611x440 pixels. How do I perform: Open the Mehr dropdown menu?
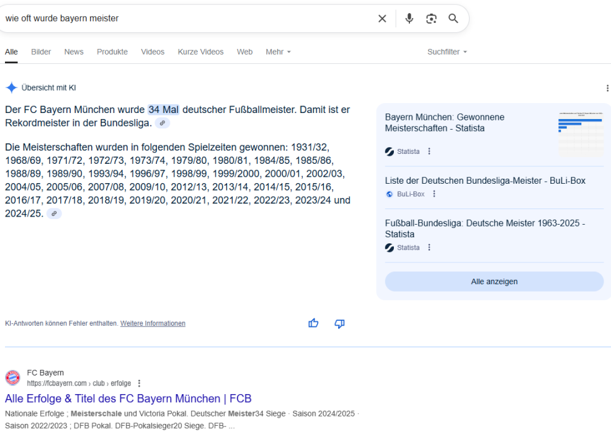278,52
